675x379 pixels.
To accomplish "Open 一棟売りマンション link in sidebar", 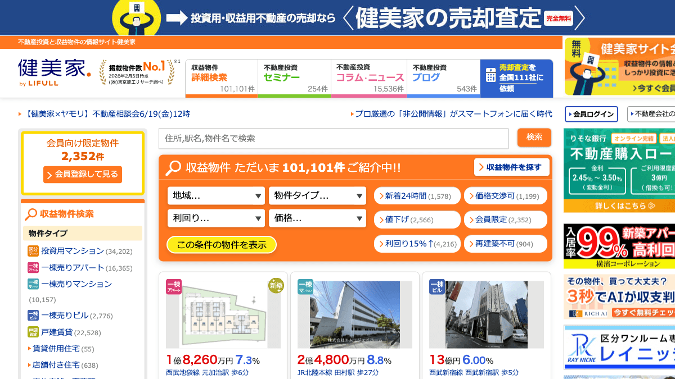I will pyautogui.click(x=76, y=284).
